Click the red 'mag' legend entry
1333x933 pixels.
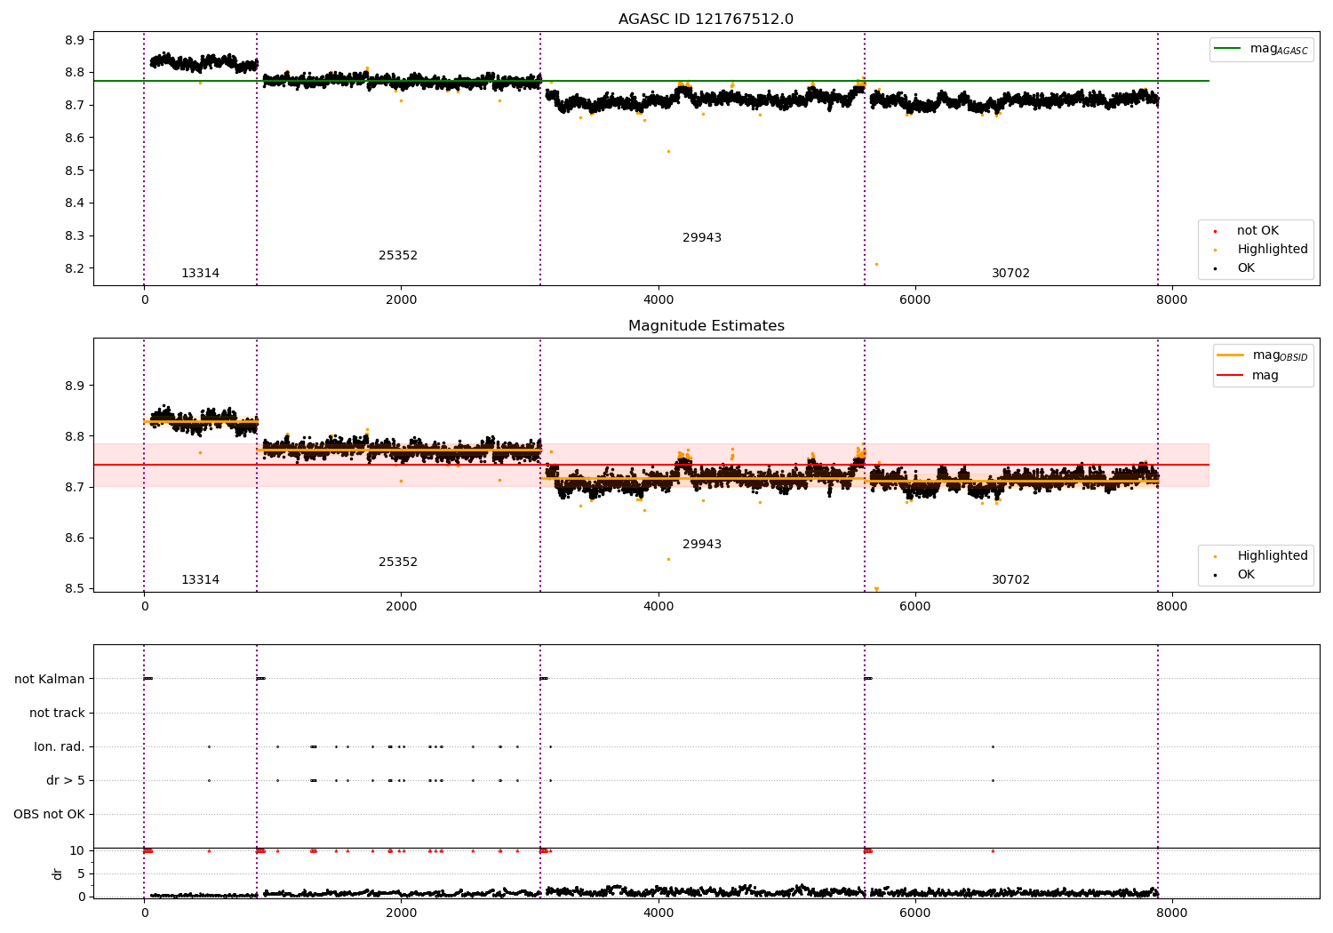(1248, 376)
